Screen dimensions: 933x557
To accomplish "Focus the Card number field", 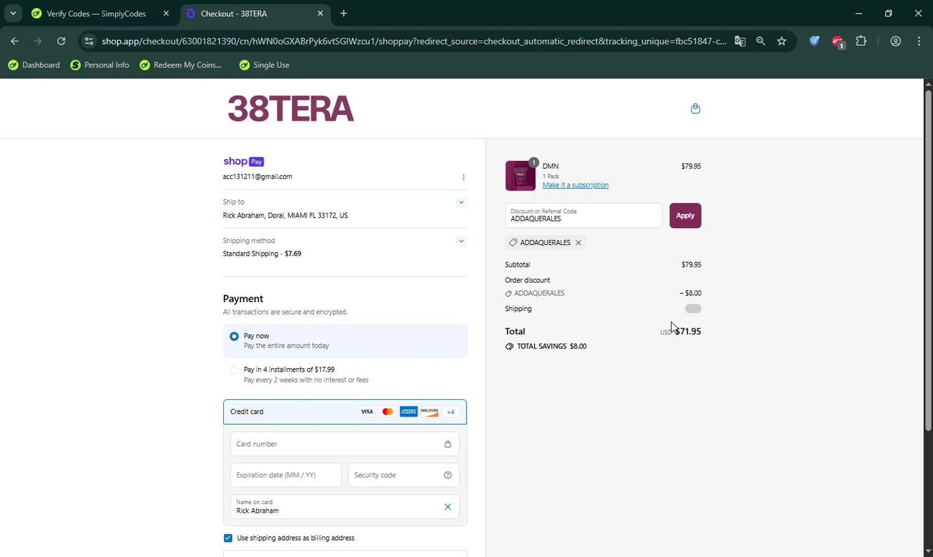I will point(345,444).
